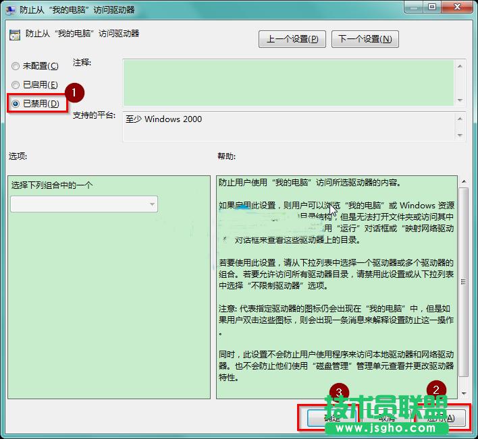Open the drive combination dropdown
Screen dimensions: 478x439
point(84,204)
